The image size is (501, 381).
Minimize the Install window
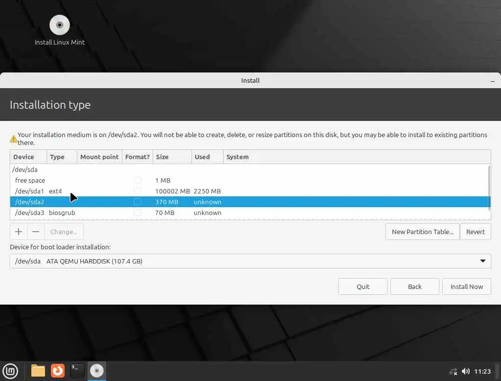(492, 81)
